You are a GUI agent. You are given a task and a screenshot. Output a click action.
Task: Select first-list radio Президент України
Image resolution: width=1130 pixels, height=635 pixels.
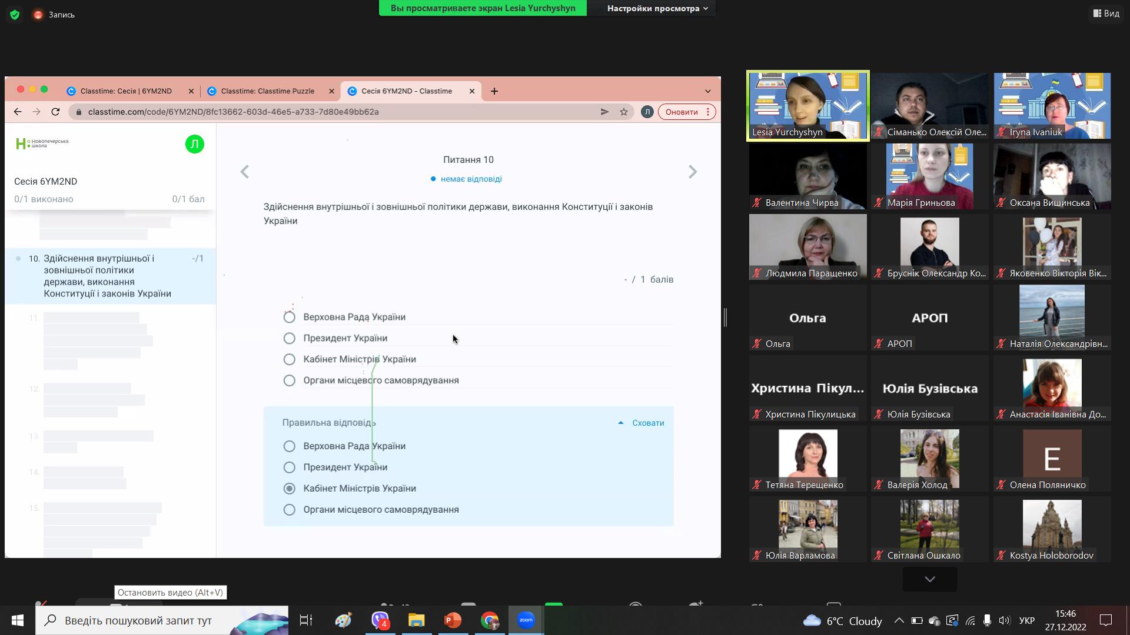pos(289,338)
